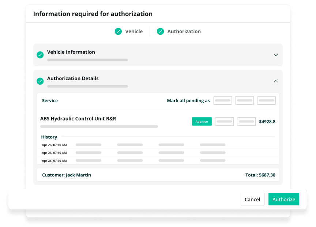Click the first History entry timestamp
Screen dimensions: 316x227
(x=54, y=145)
